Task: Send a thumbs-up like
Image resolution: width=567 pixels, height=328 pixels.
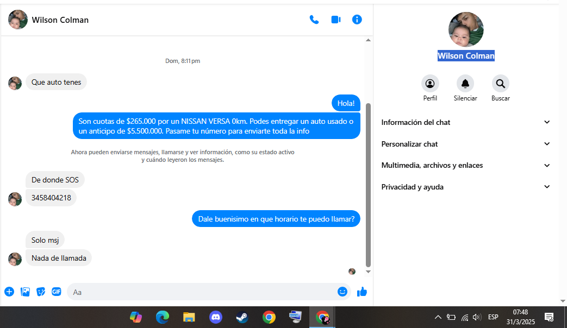Action: coord(362,292)
